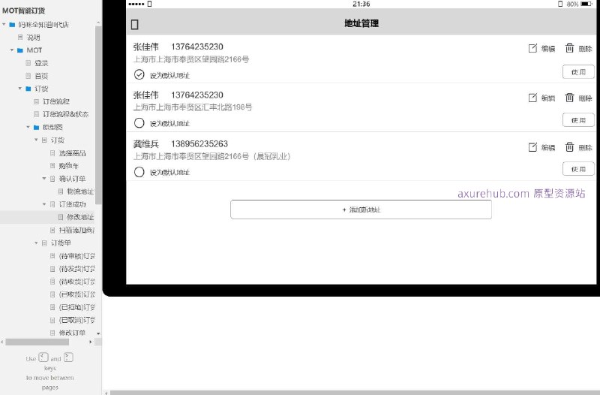Click phone number 138956235263
The height and width of the screenshot is (395, 600).
(199, 144)
